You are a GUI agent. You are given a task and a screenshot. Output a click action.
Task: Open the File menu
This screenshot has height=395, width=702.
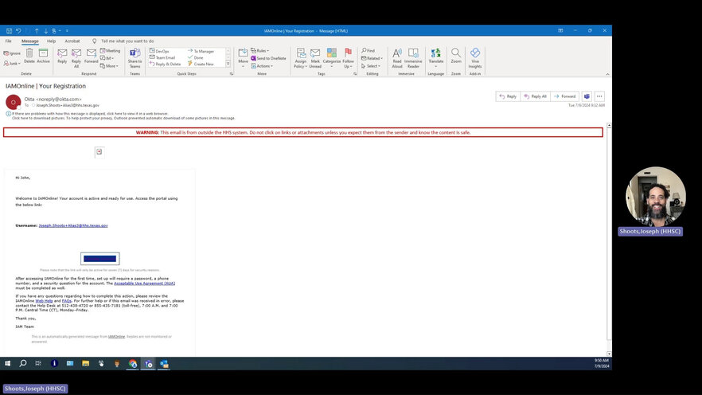click(x=9, y=41)
